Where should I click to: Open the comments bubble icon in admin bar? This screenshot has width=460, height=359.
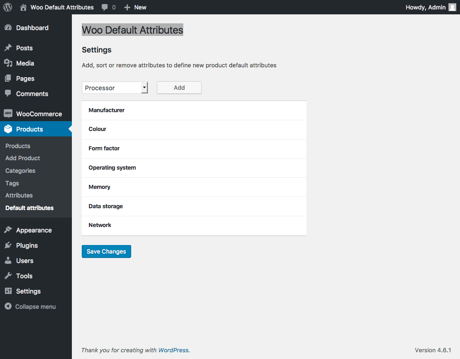click(x=105, y=7)
